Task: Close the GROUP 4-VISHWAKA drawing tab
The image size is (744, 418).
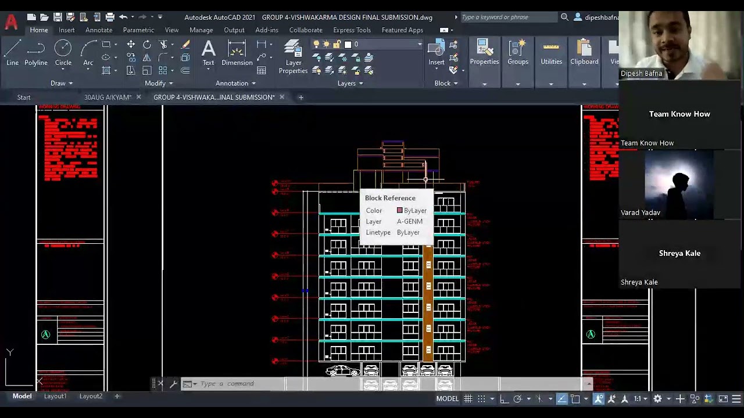Action: coord(282,97)
